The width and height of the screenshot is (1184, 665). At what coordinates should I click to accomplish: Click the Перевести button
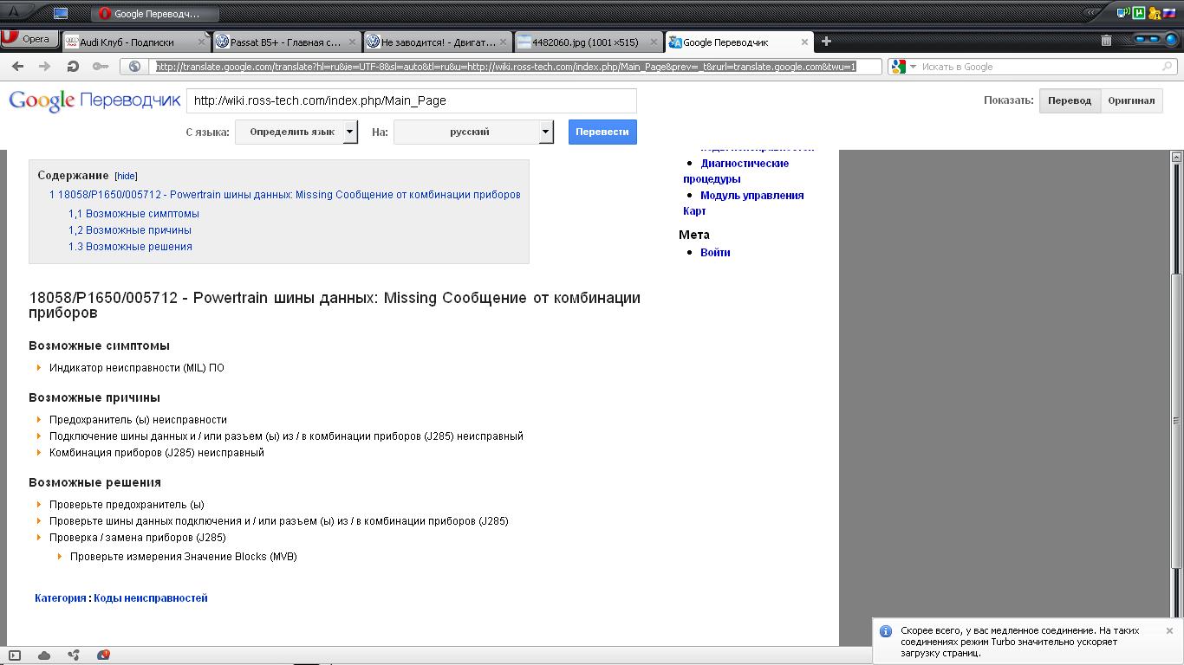(602, 132)
